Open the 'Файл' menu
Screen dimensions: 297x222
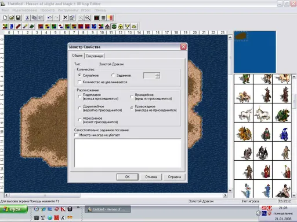click(x=5, y=10)
